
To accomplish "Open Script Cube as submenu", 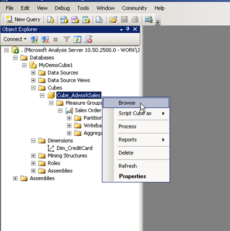I will point(136,113).
